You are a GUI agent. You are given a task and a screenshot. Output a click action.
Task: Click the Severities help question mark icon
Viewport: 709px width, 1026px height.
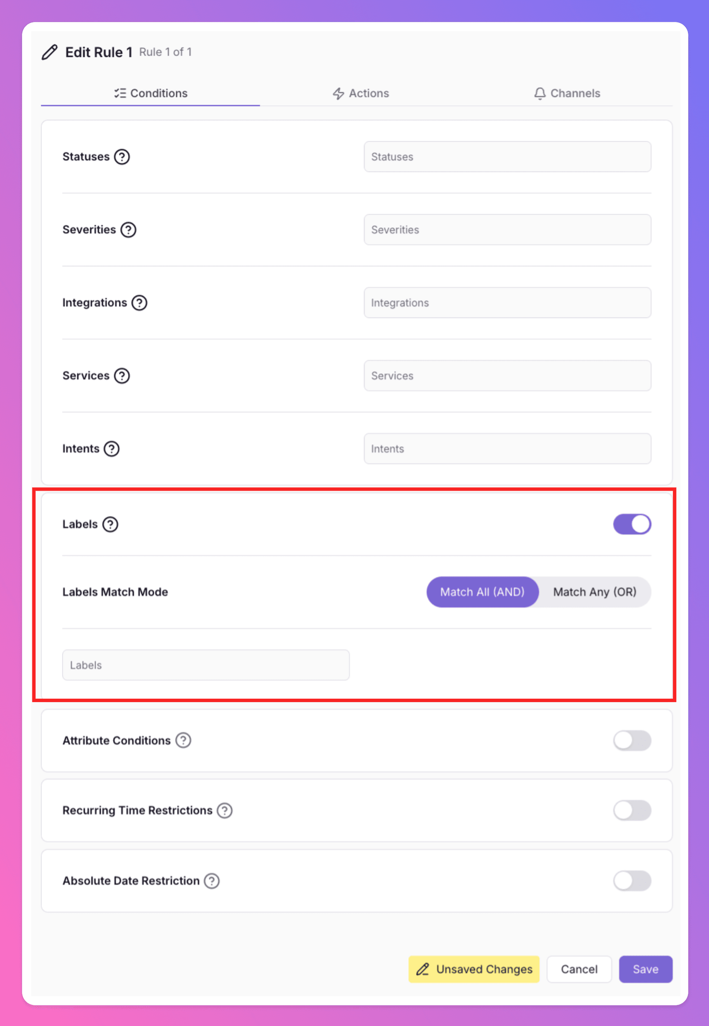point(128,230)
